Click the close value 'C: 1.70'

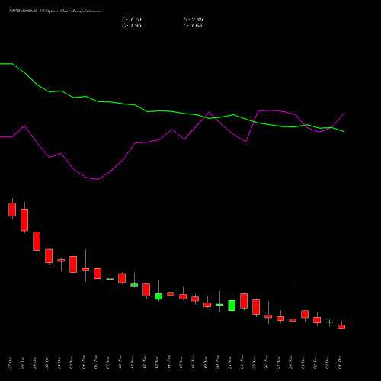132,20
